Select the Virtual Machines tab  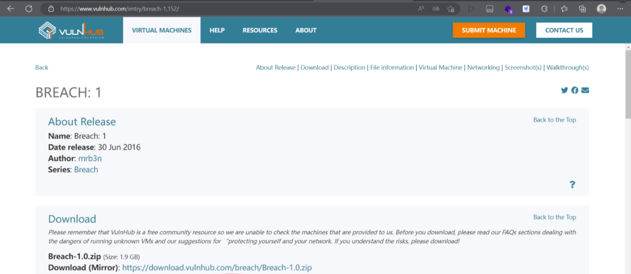[162, 30]
